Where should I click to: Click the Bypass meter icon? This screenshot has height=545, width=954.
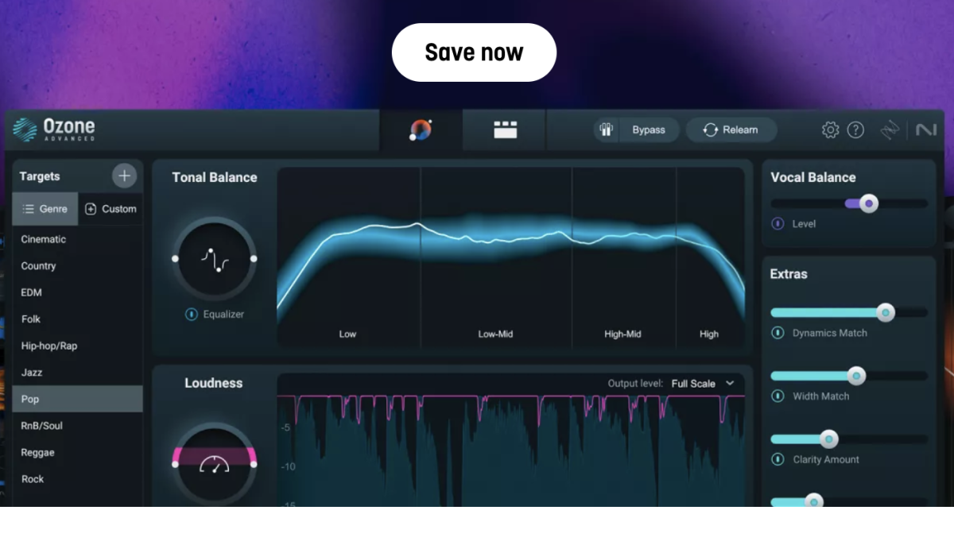point(607,129)
